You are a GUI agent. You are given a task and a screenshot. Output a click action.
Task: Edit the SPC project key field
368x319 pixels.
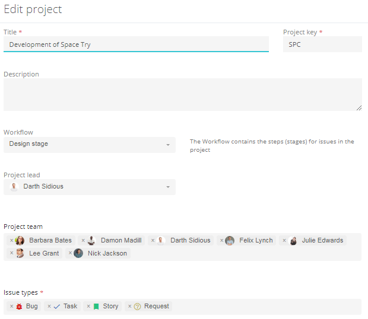[322, 44]
